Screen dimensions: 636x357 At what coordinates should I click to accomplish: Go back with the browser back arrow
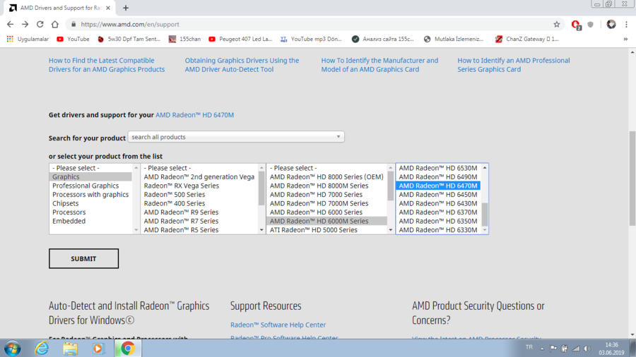[10, 24]
